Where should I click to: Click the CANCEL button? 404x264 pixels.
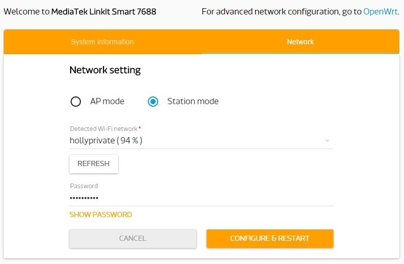[x=133, y=238]
